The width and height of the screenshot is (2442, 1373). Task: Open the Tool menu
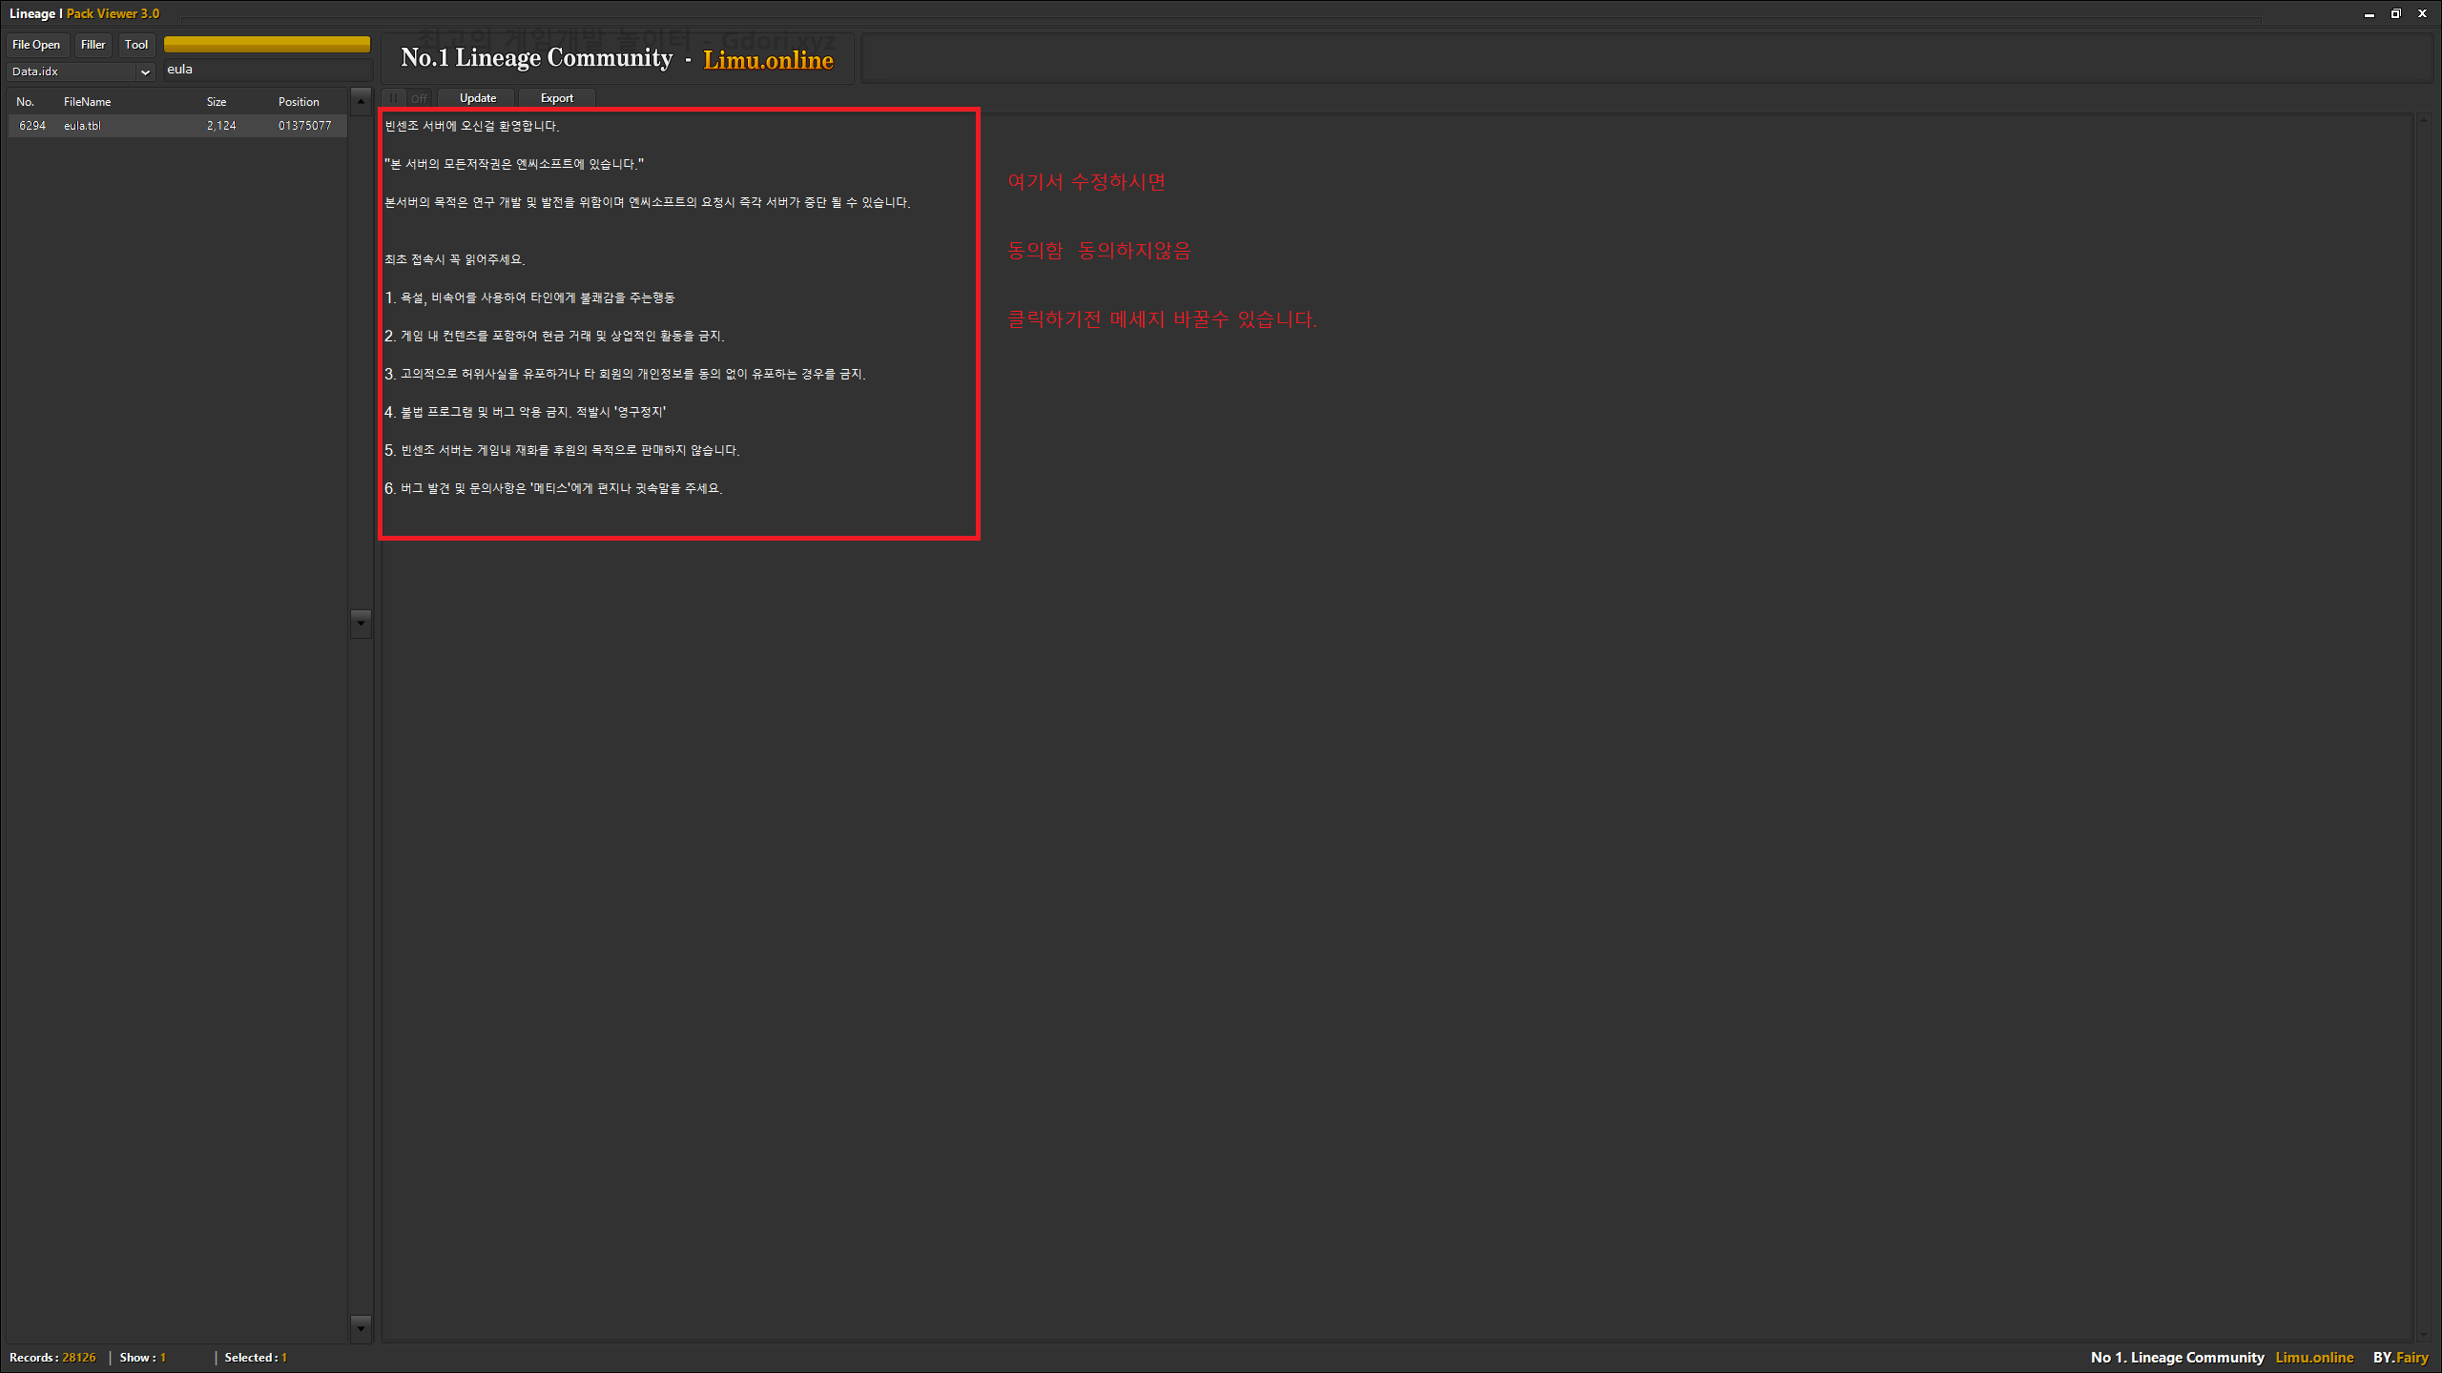pos(136,45)
